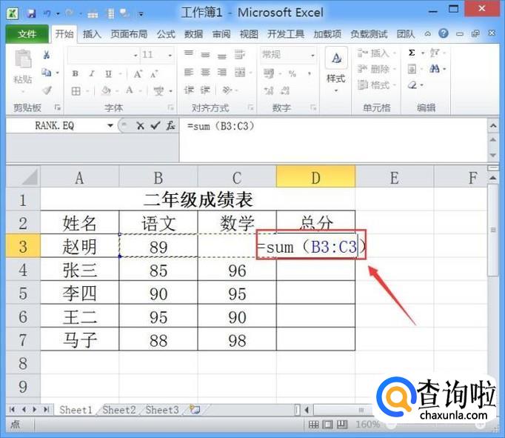Click the Top Align icon

tap(189, 54)
